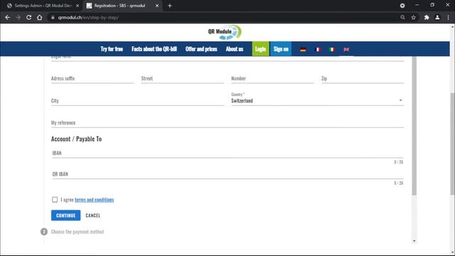Focus the Street input field

[x=183, y=78]
